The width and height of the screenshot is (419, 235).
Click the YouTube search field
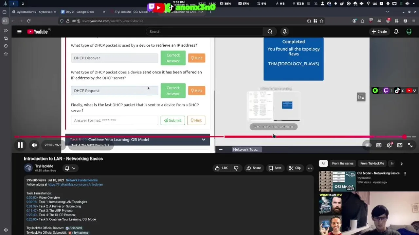pyautogui.click(x=204, y=32)
